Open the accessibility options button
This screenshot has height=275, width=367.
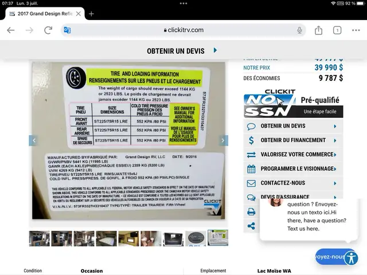pos(352,258)
